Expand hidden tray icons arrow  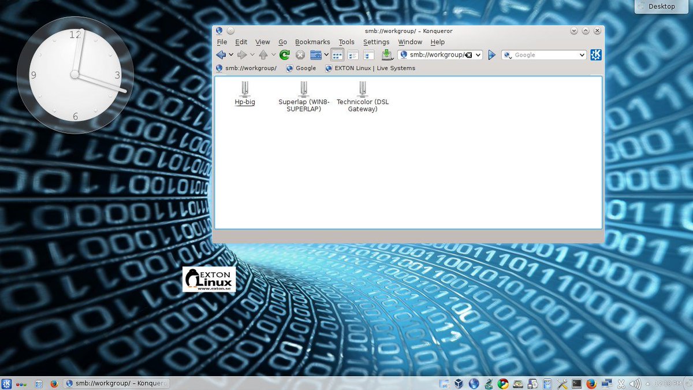(647, 383)
